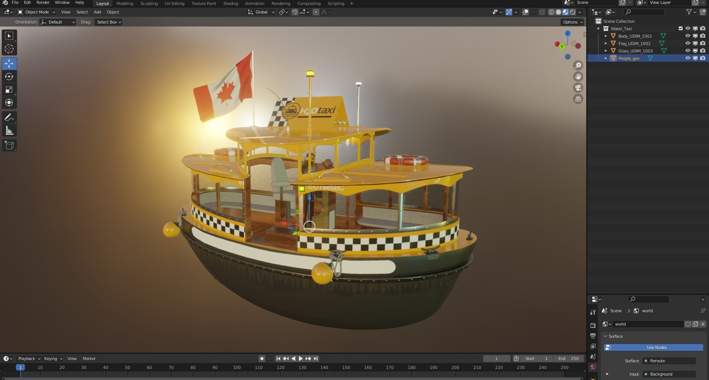Hide Body_UDIM_1001 in viewport

(688, 36)
